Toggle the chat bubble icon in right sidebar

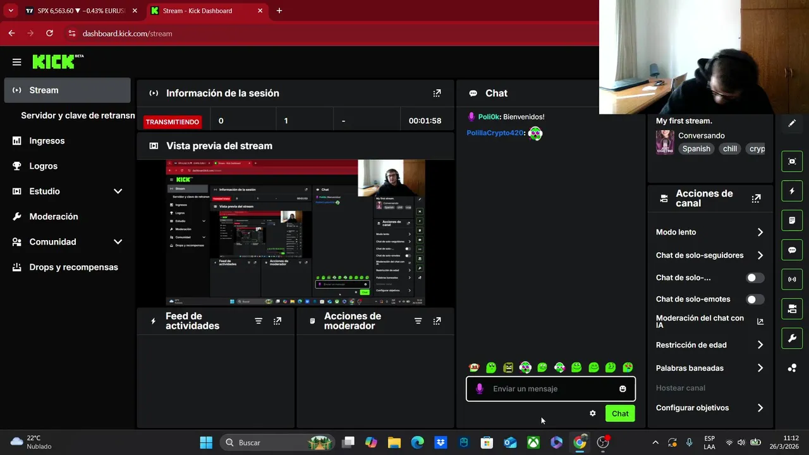pyautogui.click(x=792, y=250)
